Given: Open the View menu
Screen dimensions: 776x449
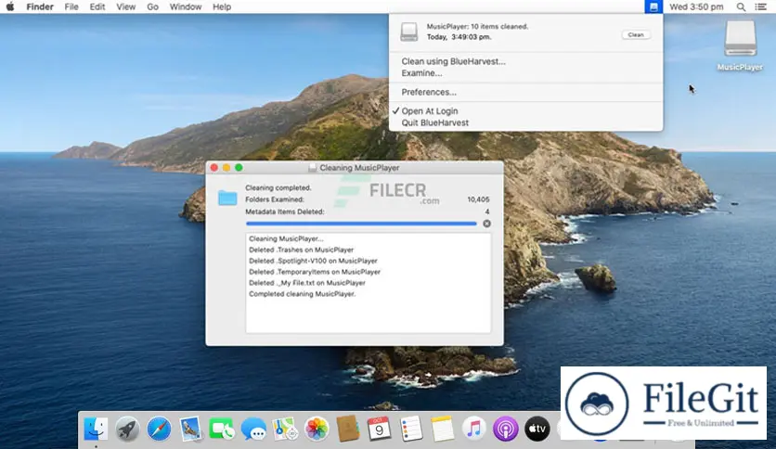Looking at the screenshot, I should 125,6.
